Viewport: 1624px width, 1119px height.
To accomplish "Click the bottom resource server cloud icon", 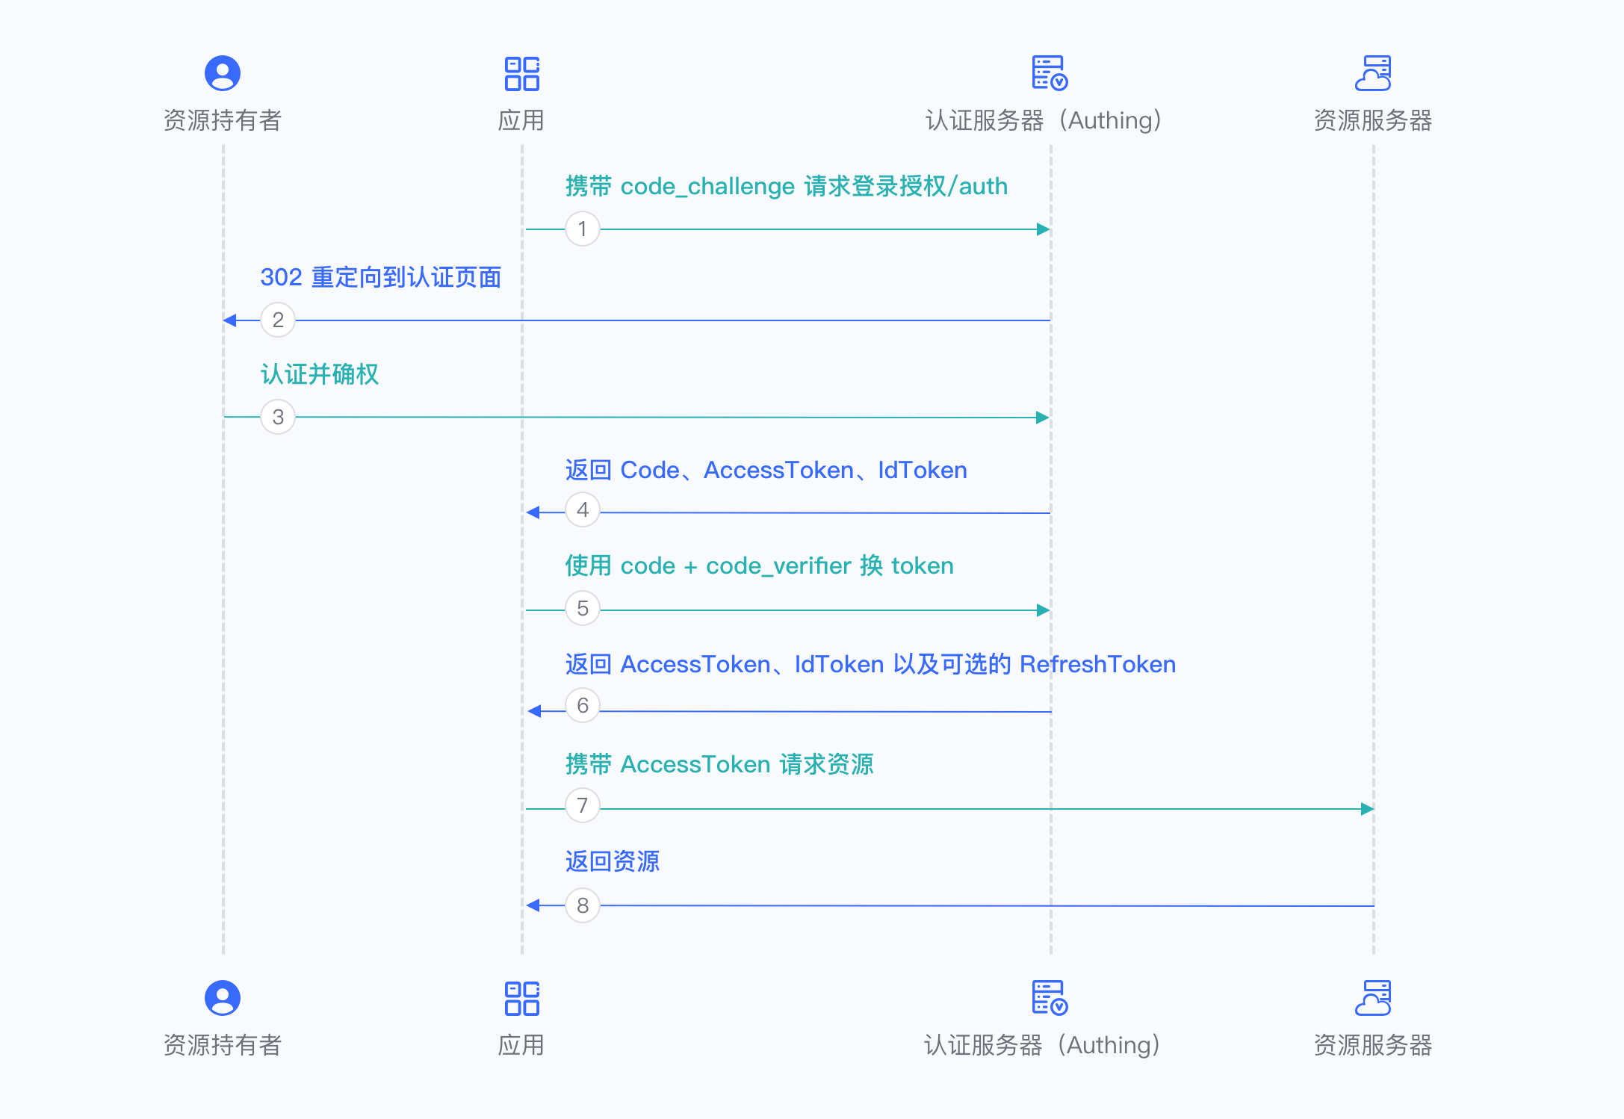I will pos(1373,998).
